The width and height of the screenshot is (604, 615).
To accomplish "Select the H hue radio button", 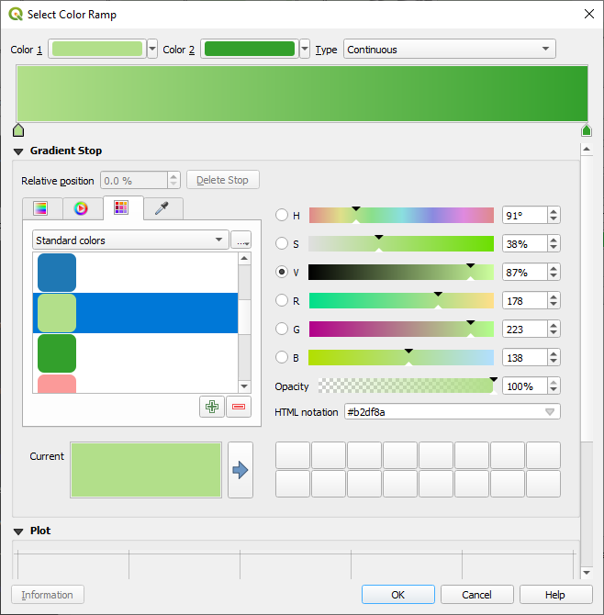I will tap(282, 216).
